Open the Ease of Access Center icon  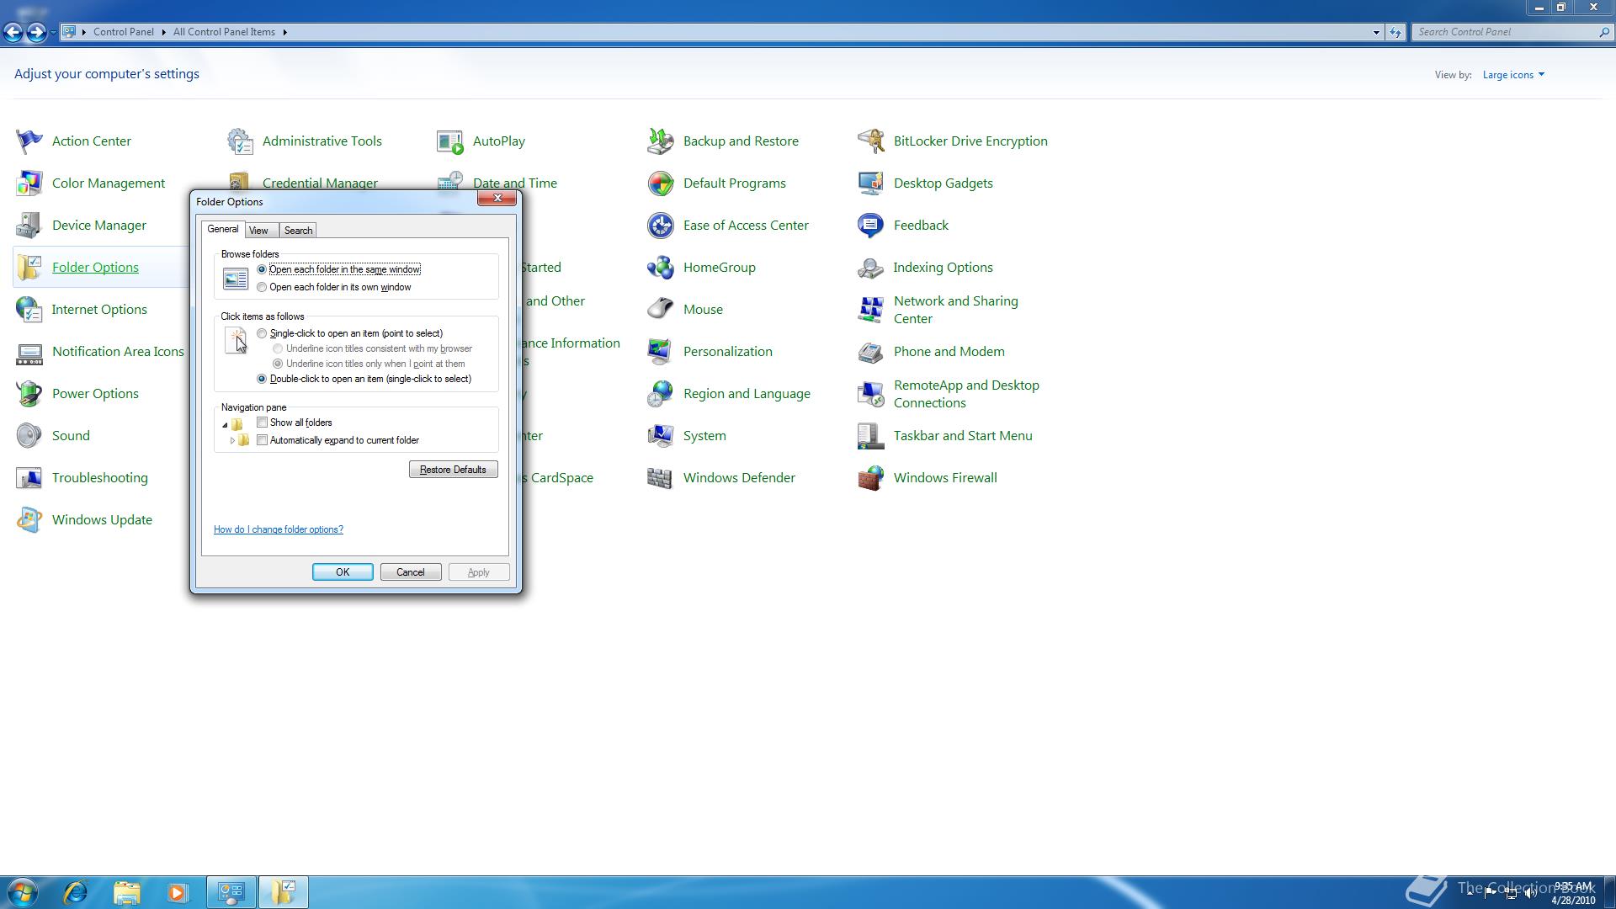(x=661, y=225)
